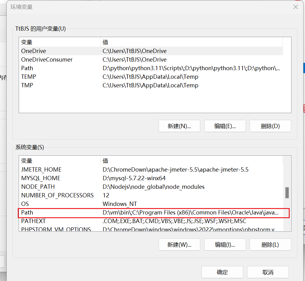Click the 变量 column header in user variables
Viewport: 305px width, 281px height.
coord(60,42)
